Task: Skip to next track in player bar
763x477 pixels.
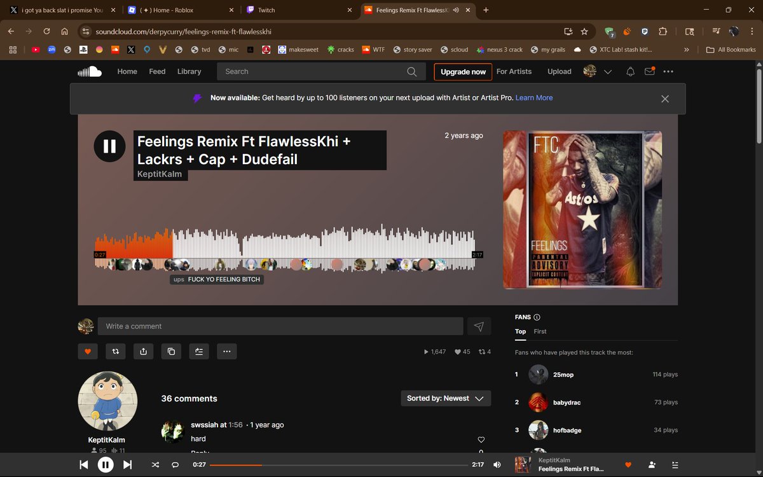Action: pos(127,465)
